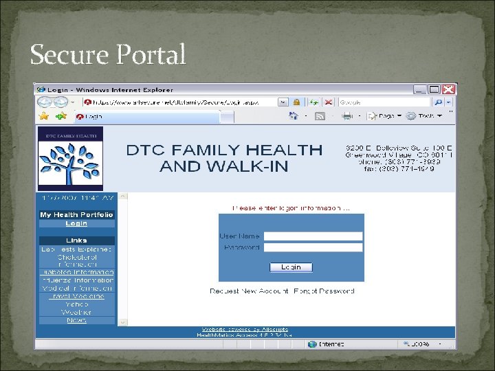Open the Cholesterol Information link

[x=77, y=260]
